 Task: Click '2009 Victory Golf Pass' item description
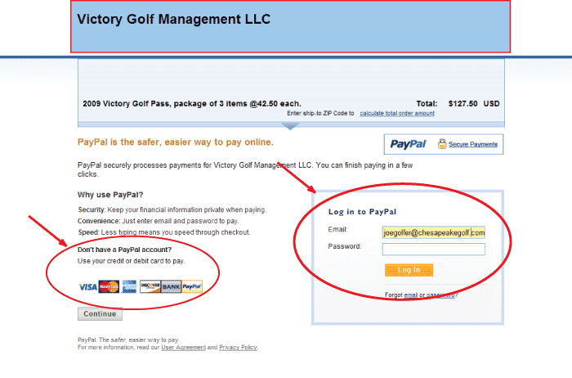click(x=192, y=104)
